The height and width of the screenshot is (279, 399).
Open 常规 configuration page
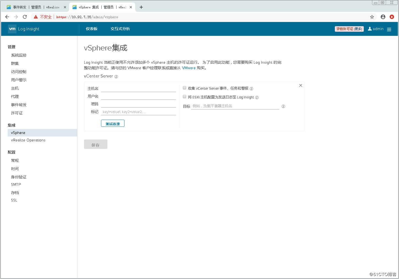point(15,160)
